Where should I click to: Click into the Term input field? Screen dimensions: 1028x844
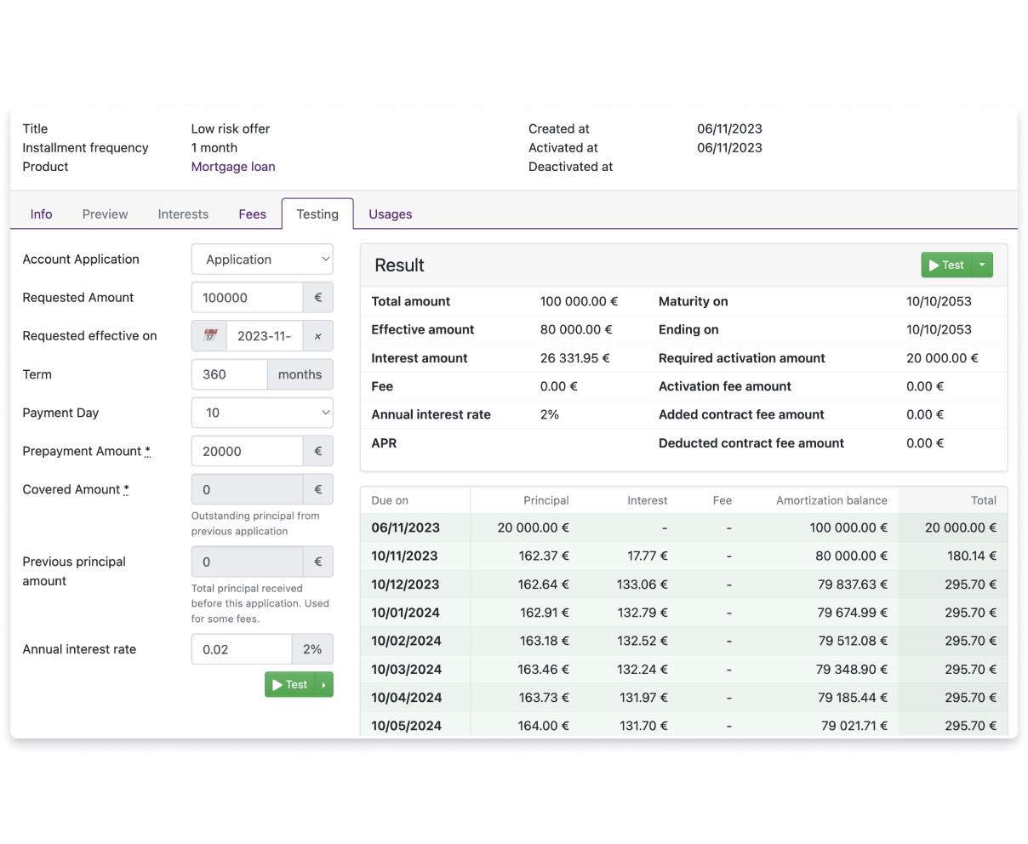[230, 374]
